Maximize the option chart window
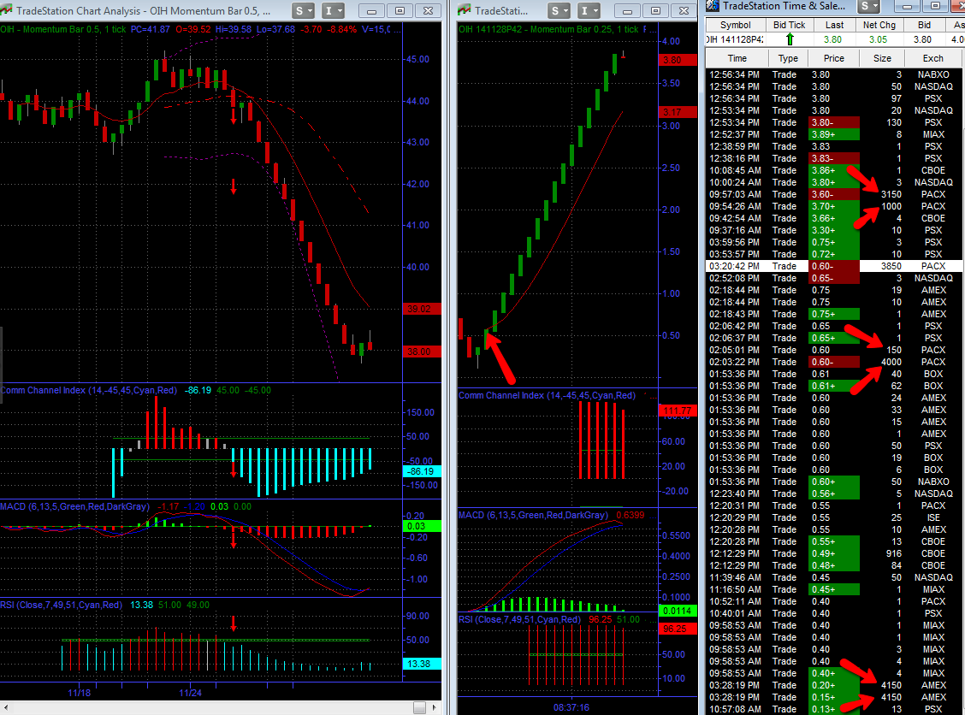This screenshot has width=965, height=715. (x=655, y=11)
